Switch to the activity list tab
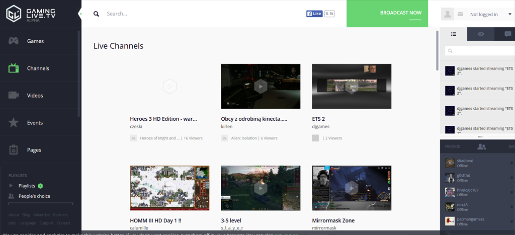This screenshot has height=235, width=515. (454, 34)
